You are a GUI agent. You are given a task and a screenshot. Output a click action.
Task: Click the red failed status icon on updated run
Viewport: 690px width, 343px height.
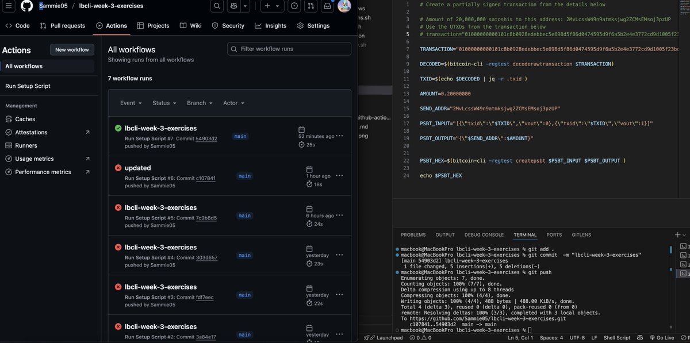coord(118,168)
